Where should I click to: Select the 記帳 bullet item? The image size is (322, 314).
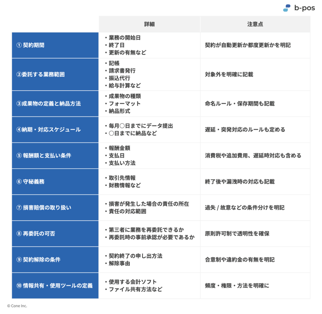pos(112,63)
